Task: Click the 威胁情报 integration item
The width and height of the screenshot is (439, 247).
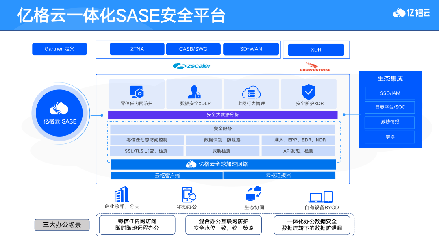Action: [x=390, y=123]
